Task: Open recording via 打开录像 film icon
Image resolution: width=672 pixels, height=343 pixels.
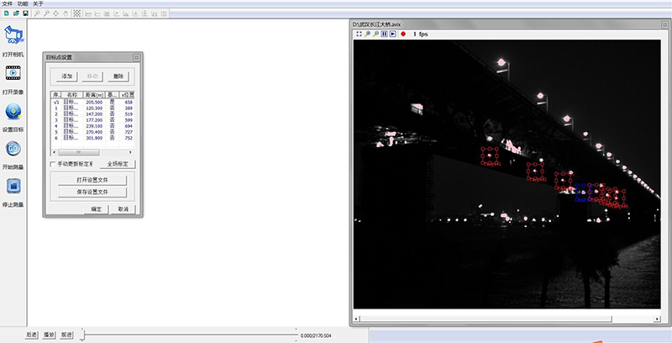Action: click(x=13, y=73)
